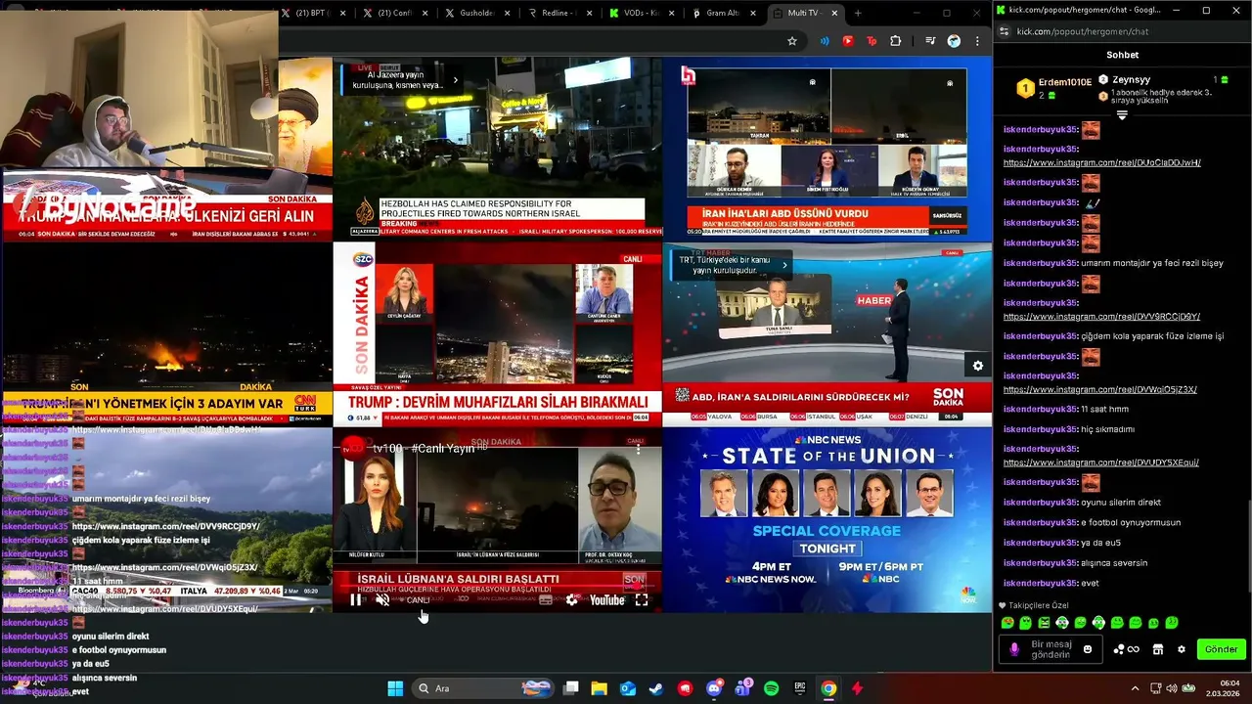Image resolution: width=1252 pixels, height=704 pixels.
Task: Open the Chrome extensions puzzle menu
Action: click(895, 41)
